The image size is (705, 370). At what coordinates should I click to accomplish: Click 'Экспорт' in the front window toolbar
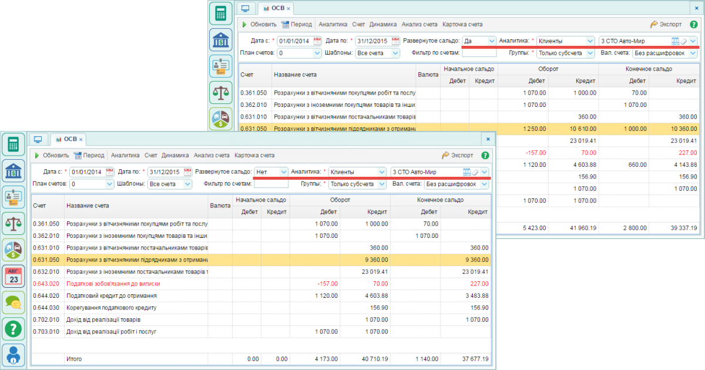click(461, 156)
